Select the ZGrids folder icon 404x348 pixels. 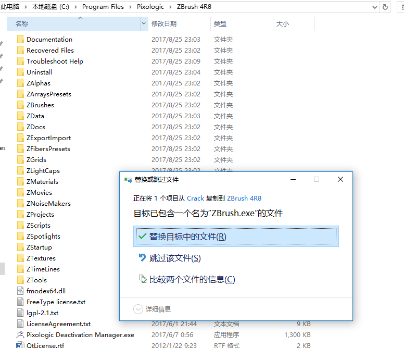coord(21,160)
